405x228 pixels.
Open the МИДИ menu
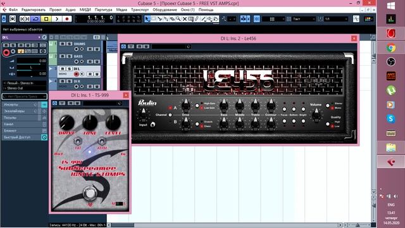tap(85, 9)
